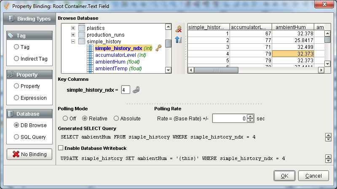The height and width of the screenshot is (189, 337).
Task: Click the simple_history table icon
Action: 82,42
